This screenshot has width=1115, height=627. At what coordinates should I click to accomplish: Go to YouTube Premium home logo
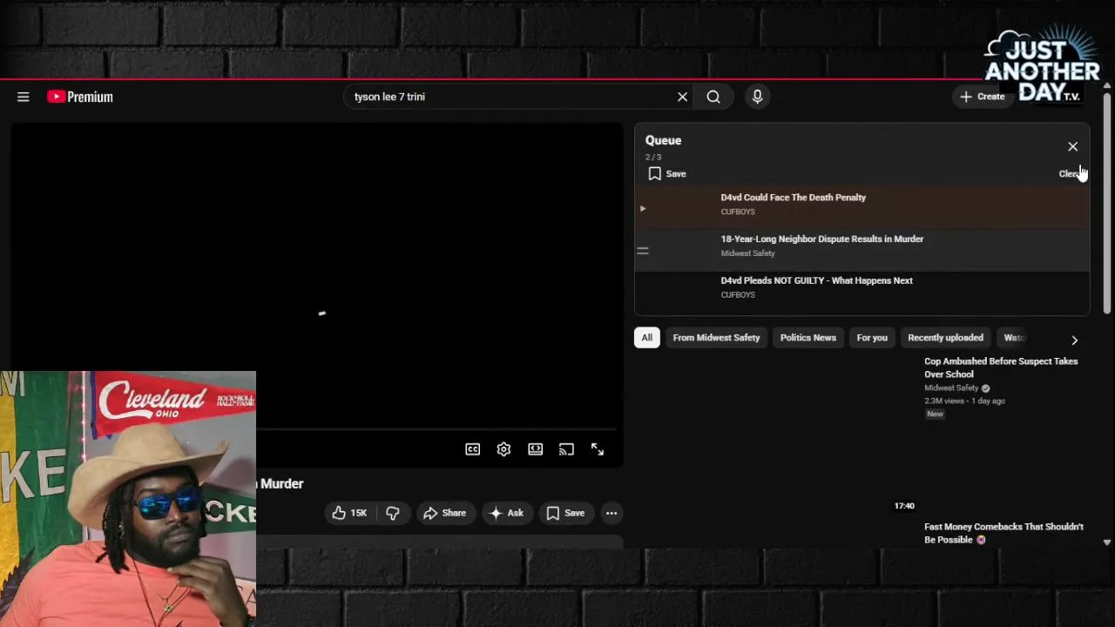[x=80, y=97]
